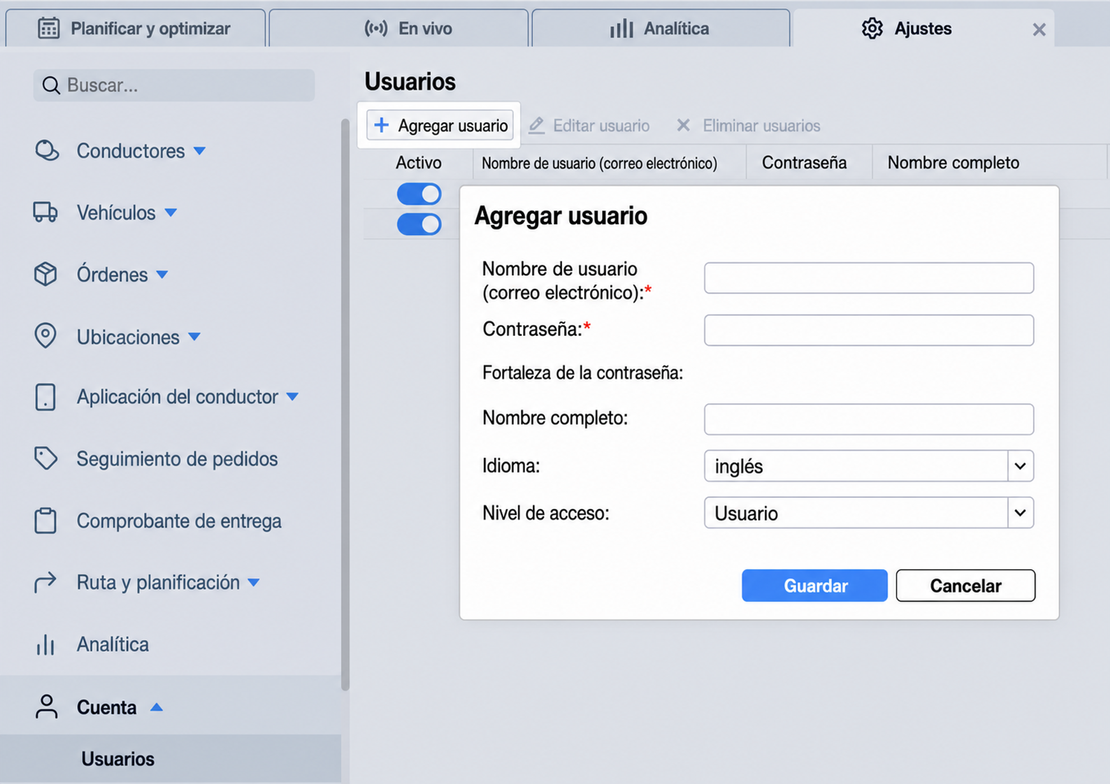Screen dimensions: 1110x784
Task: Click the Conductores sidebar icon
Action: pos(46,150)
